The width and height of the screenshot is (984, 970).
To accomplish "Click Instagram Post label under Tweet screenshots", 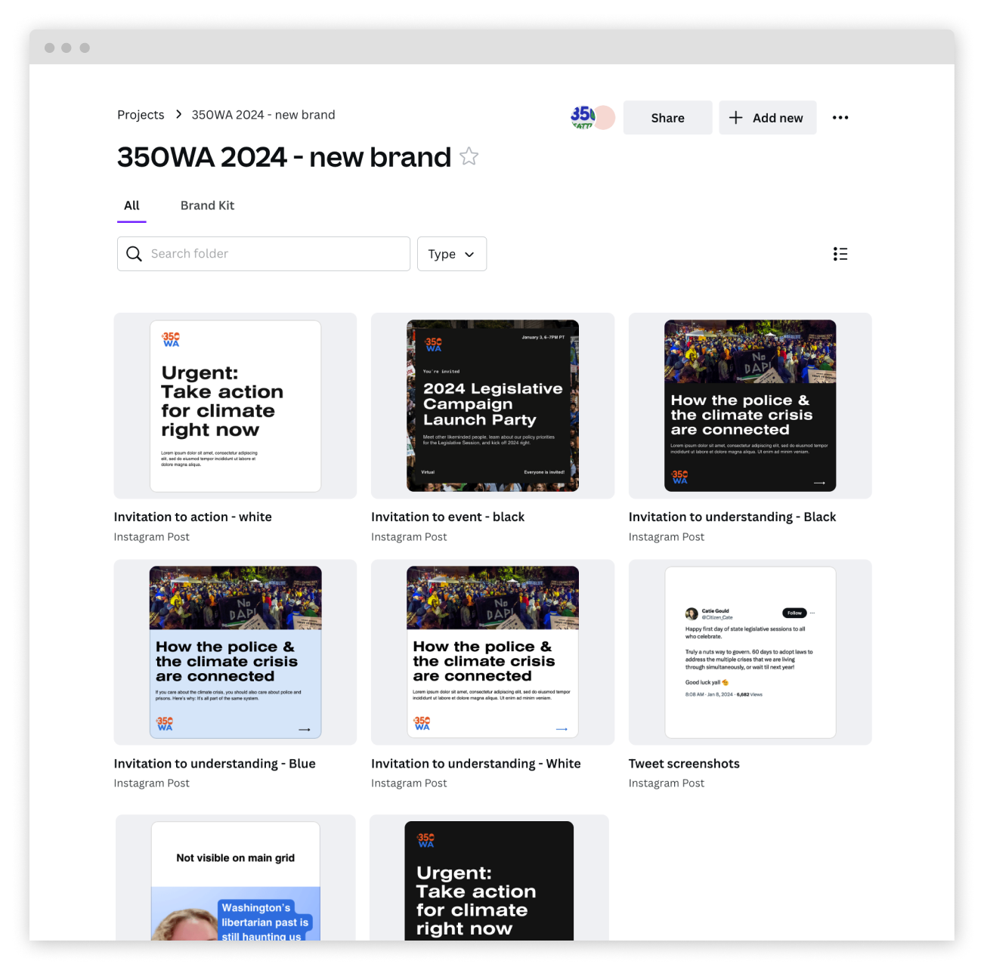I will click(x=667, y=783).
